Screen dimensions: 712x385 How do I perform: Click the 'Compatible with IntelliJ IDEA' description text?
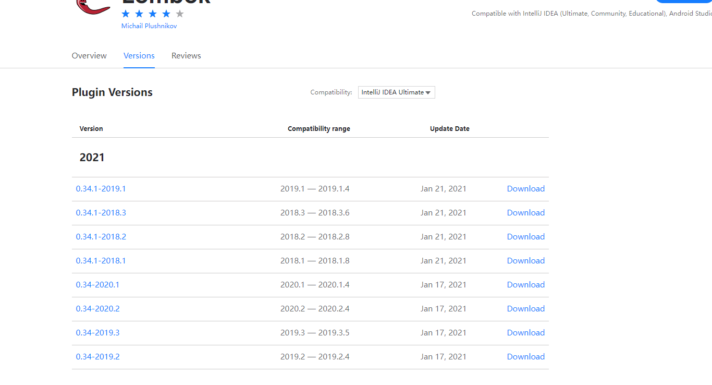point(592,14)
